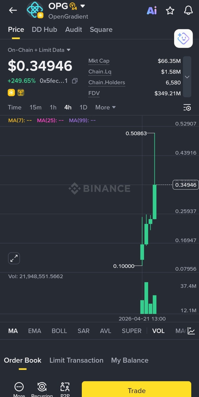Open the Recurring buy icon
Viewport: 199px width, 397px height.
click(42, 388)
